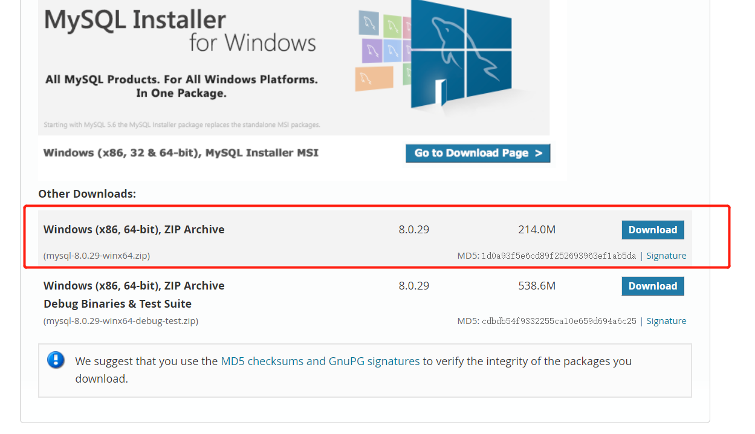Click the MD5 hash starting with 1d0a93f5

point(559,256)
